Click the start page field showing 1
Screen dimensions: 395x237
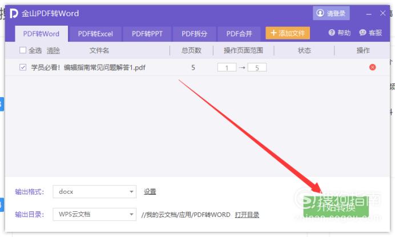227,67
